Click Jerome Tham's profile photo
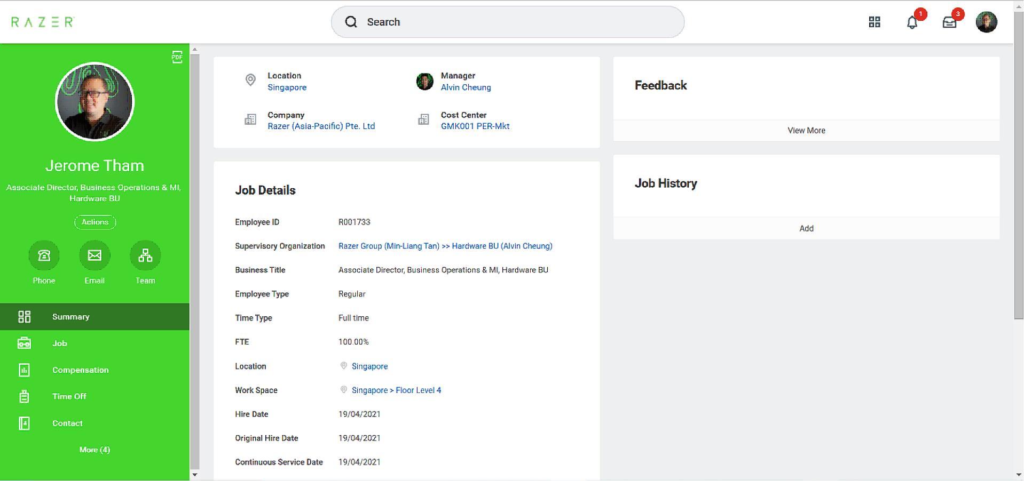Viewport: 1024px width, 481px height. 95,102
